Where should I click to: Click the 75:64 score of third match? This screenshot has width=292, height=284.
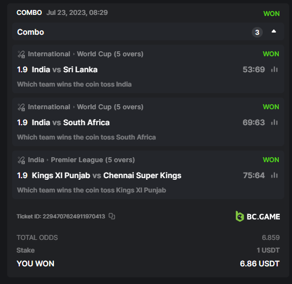253,175
